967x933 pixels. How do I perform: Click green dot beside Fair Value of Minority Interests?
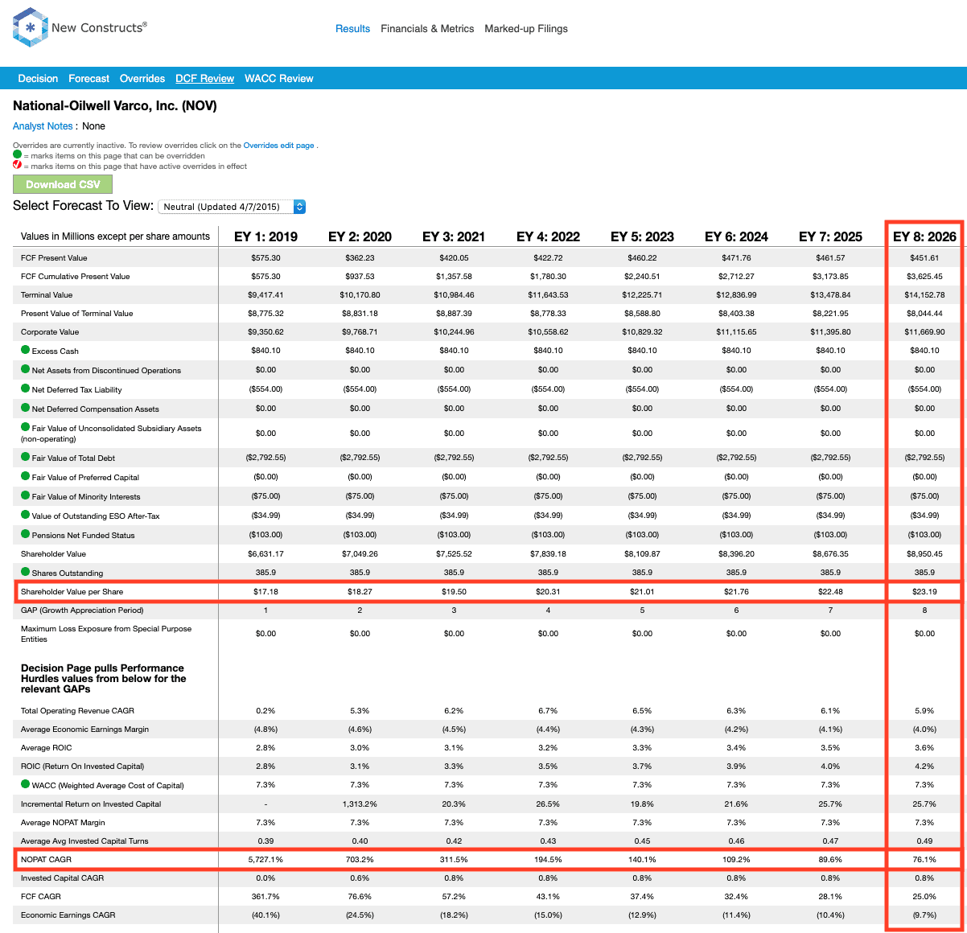(26, 495)
